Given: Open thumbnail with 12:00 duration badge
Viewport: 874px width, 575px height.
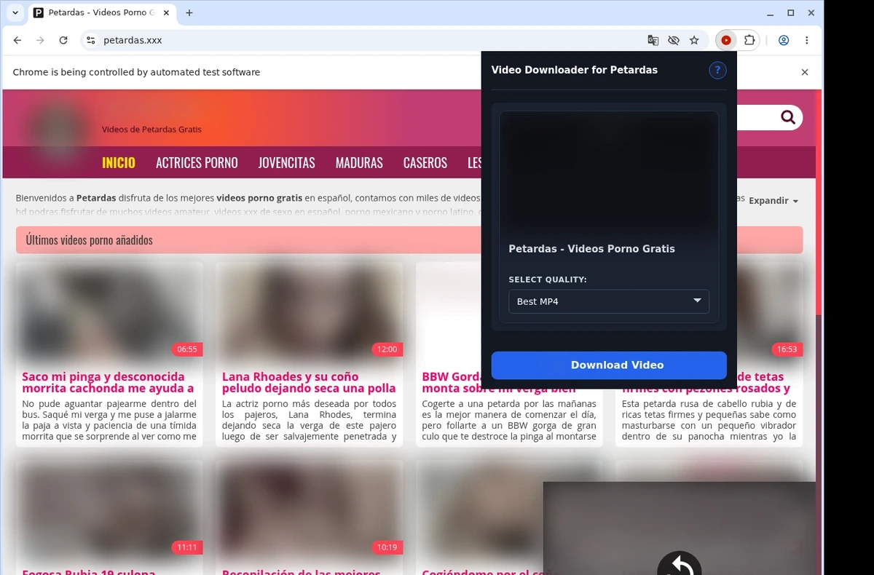Looking at the screenshot, I should coord(310,313).
